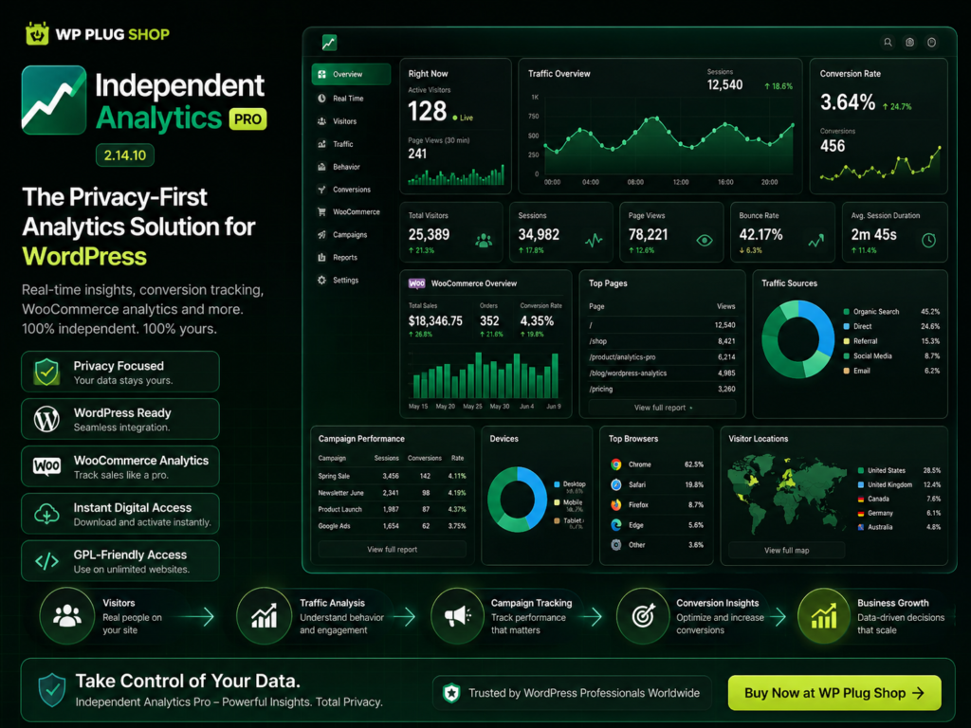Click the Bounce Rate trend arrow icon
971x728 pixels.
tap(815, 240)
